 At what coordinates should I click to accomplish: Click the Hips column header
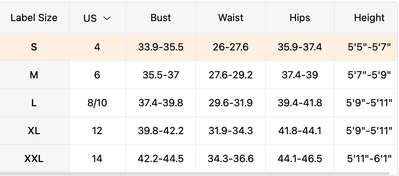coord(300,18)
